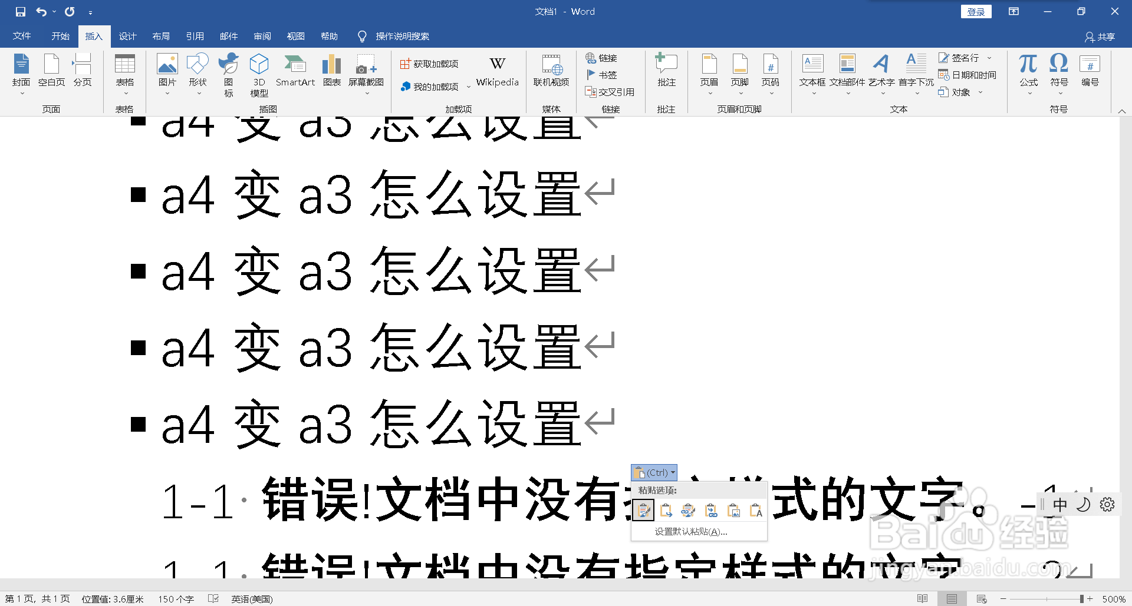Insert 编号 number

(x=1090, y=71)
